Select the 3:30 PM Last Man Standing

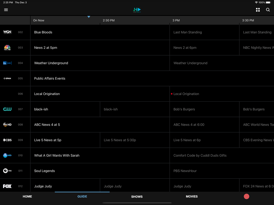pyautogui.click(x=257, y=32)
